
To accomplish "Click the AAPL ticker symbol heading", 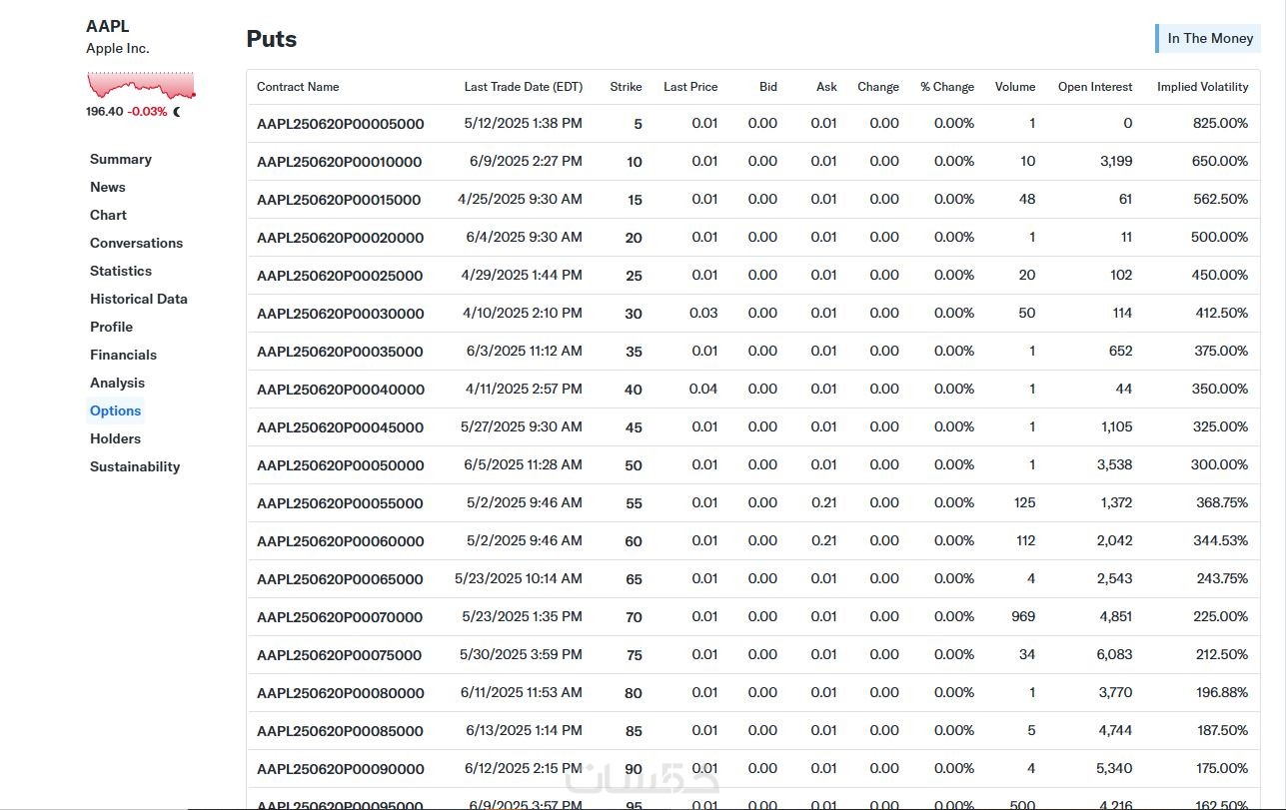I will click(x=108, y=26).
